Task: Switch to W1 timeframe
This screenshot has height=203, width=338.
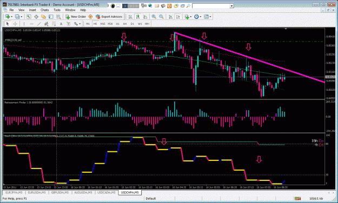Action: click(x=140, y=24)
